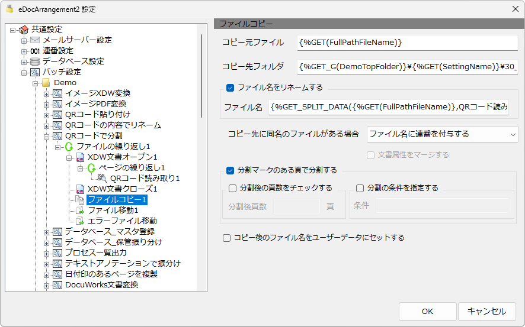Click the QRコードで分割 batch icon
The image size is (525, 327).
click(x=57, y=136)
